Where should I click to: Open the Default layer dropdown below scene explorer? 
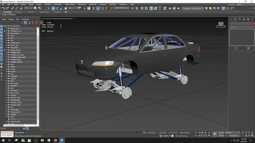click(x=11, y=128)
